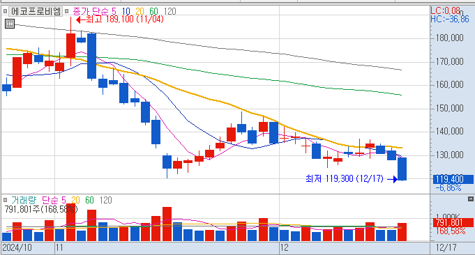Screen dimensions: 475x255
Task: Click the small square marker before 종가 단순
Action: click(x=67, y=11)
